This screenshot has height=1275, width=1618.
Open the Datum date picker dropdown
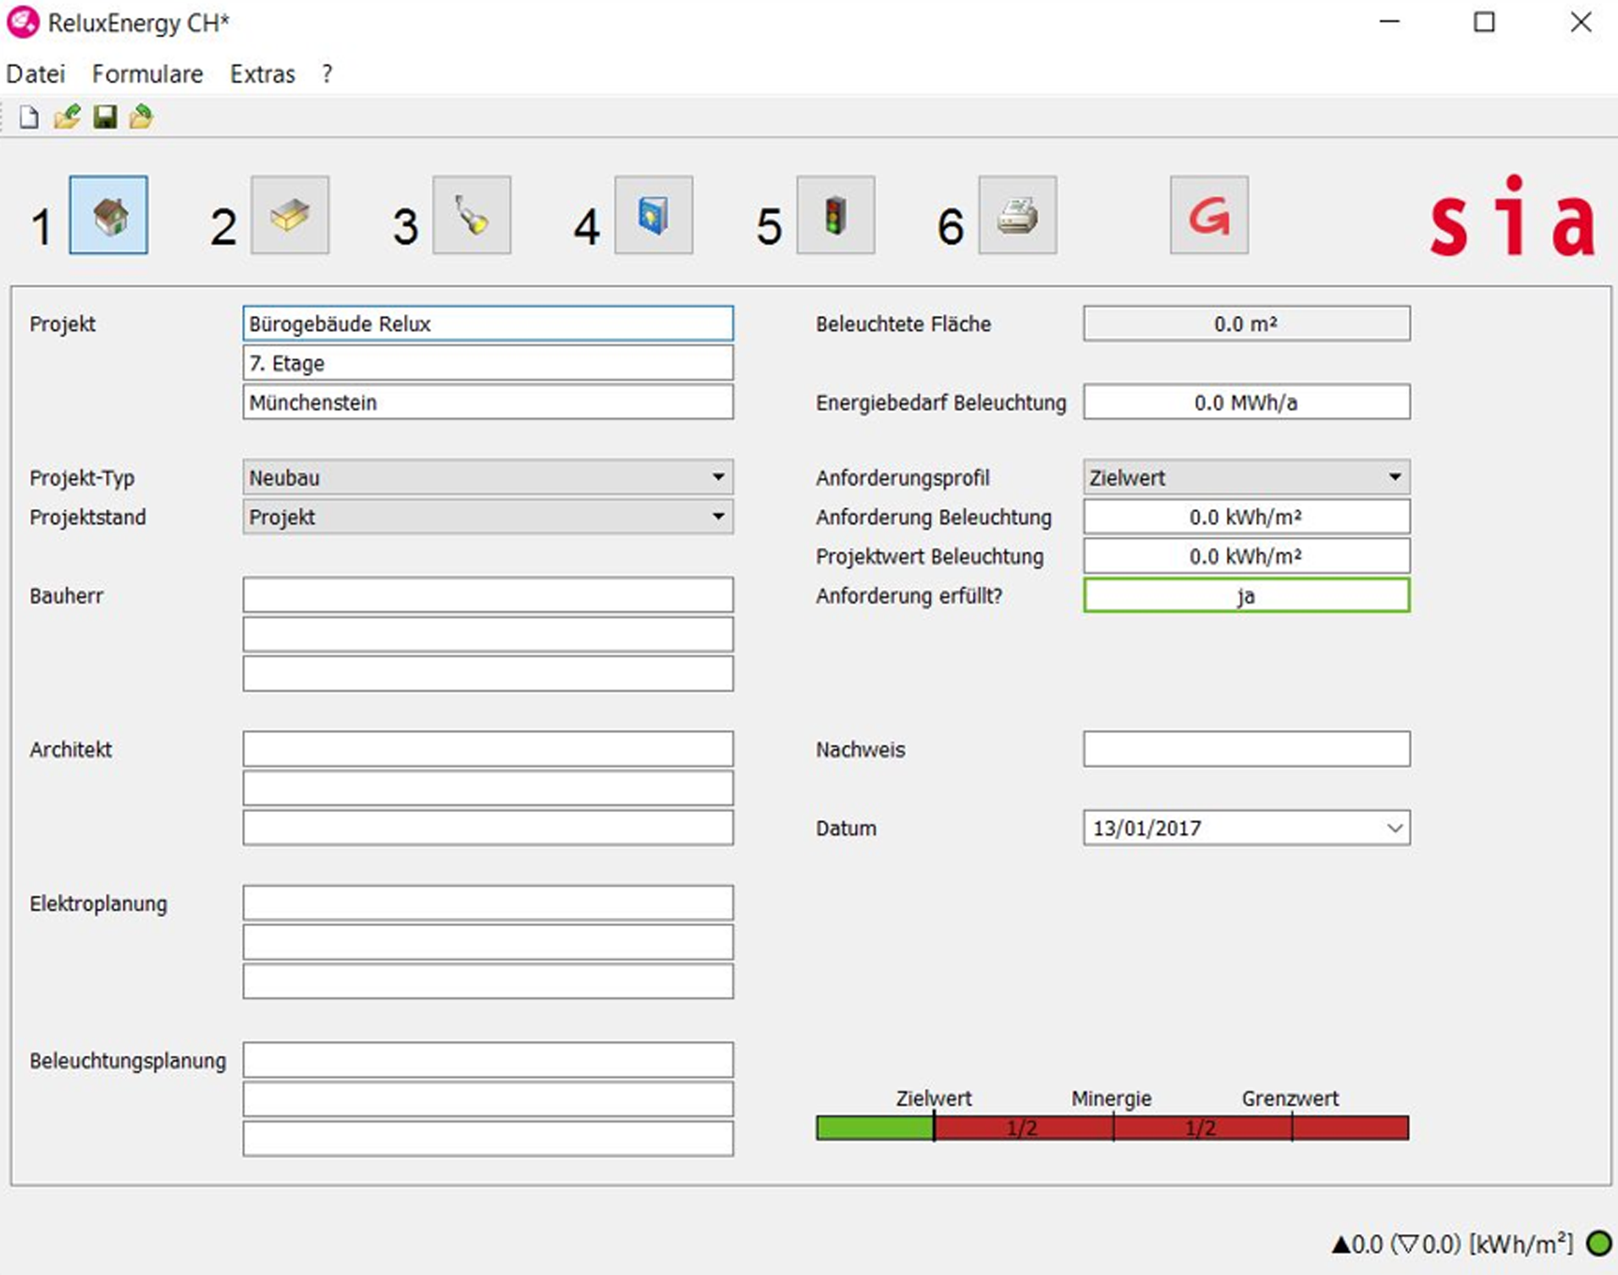click(1394, 828)
